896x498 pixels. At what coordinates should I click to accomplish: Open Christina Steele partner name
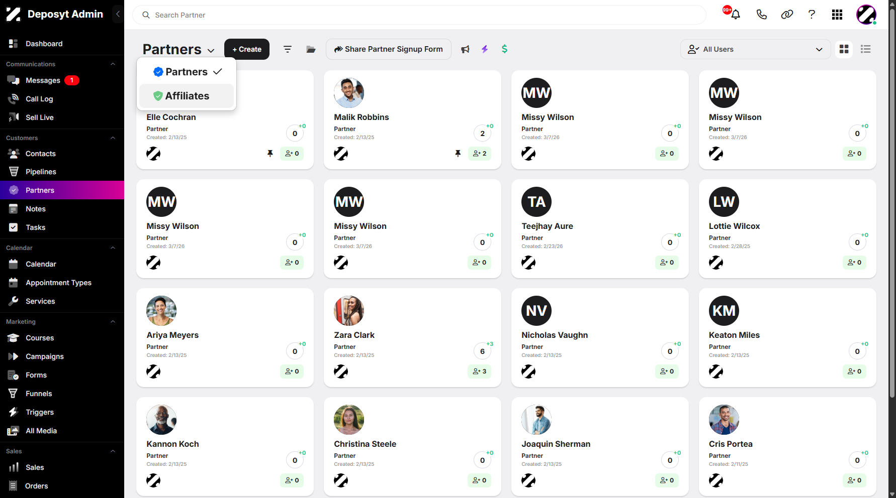pyautogui.click(x=365, y=444)
